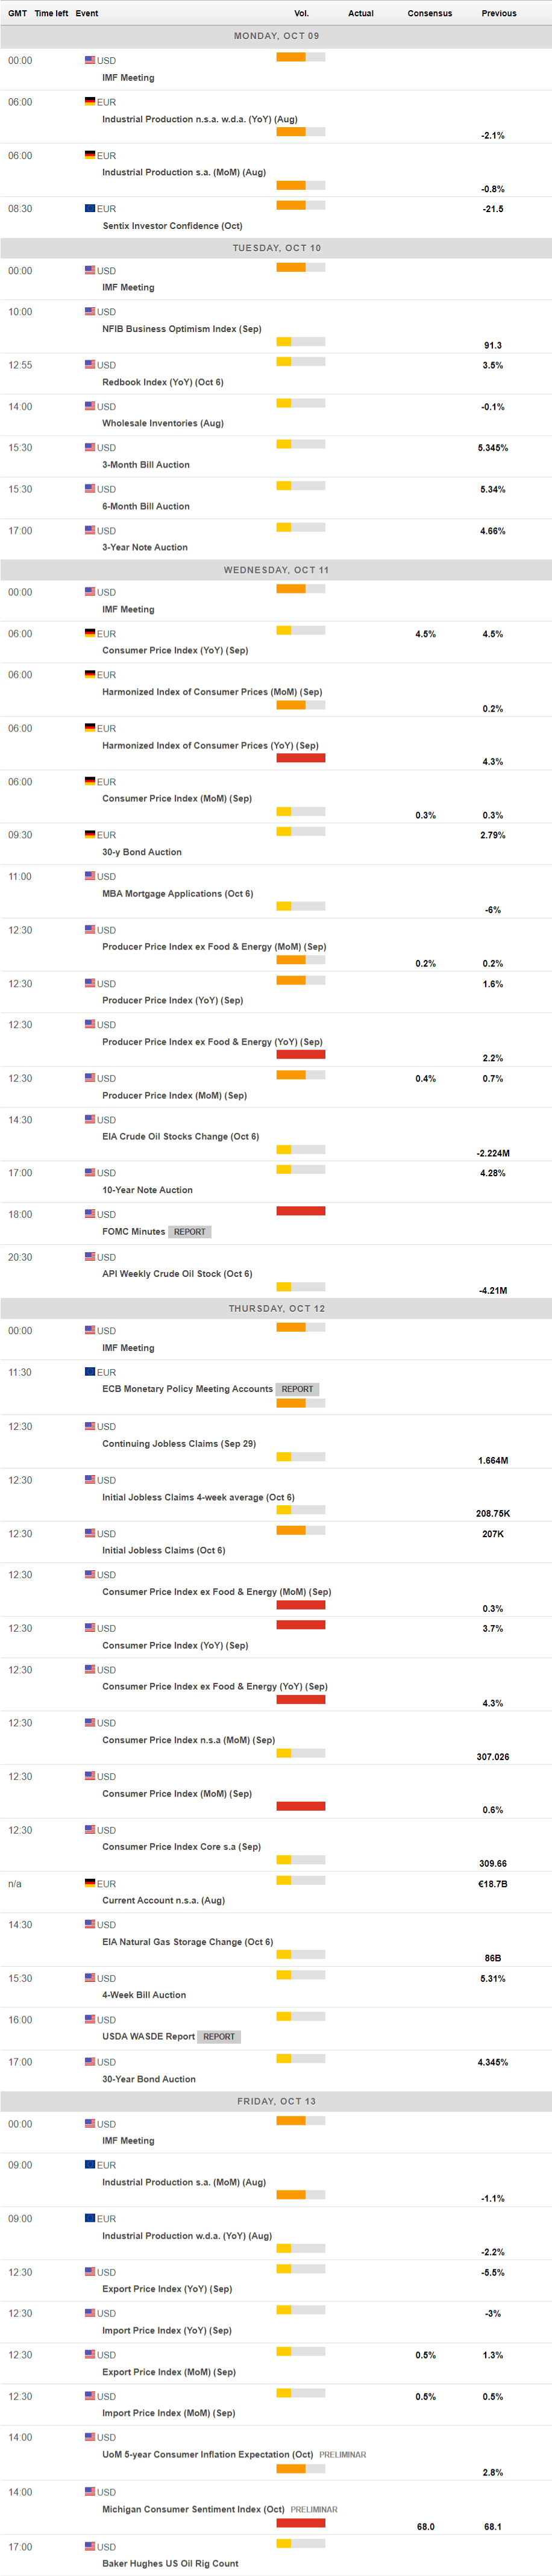Click the US flag for Redbook Index row
Viewport: 552px width, 2576px height.
tap(90, 364)
